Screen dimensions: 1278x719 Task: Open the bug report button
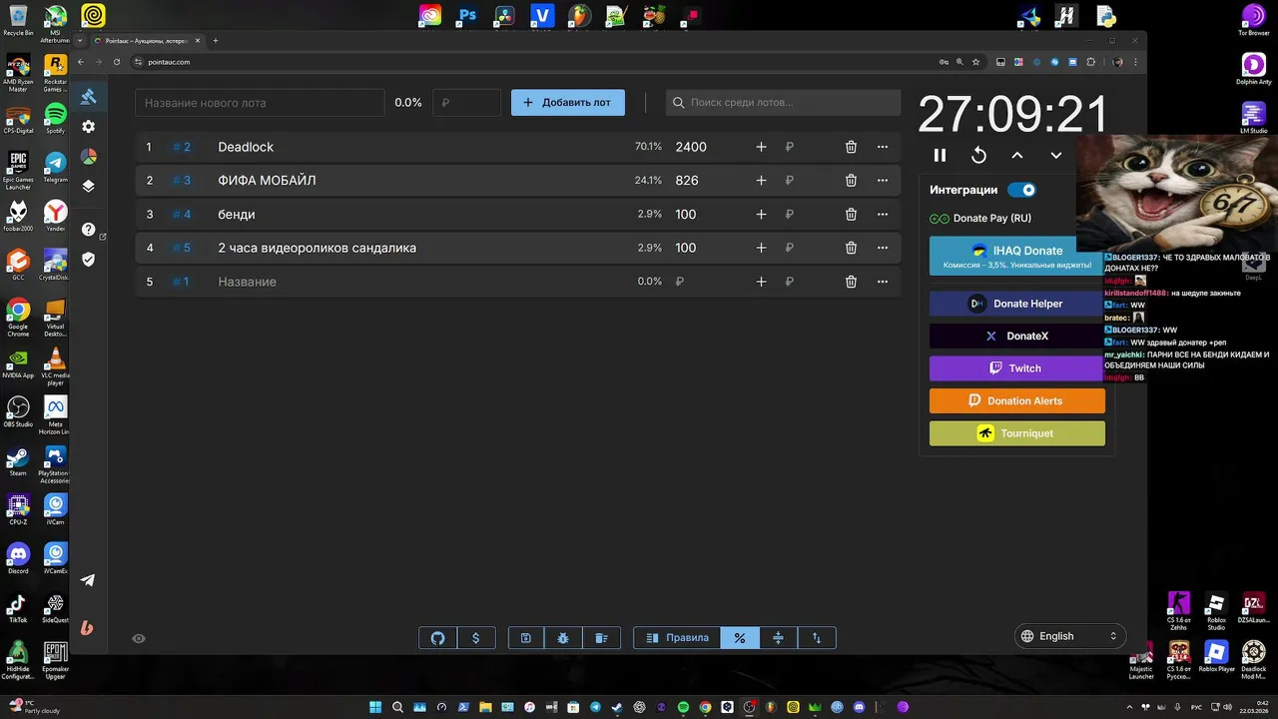[x=563, y=638]
